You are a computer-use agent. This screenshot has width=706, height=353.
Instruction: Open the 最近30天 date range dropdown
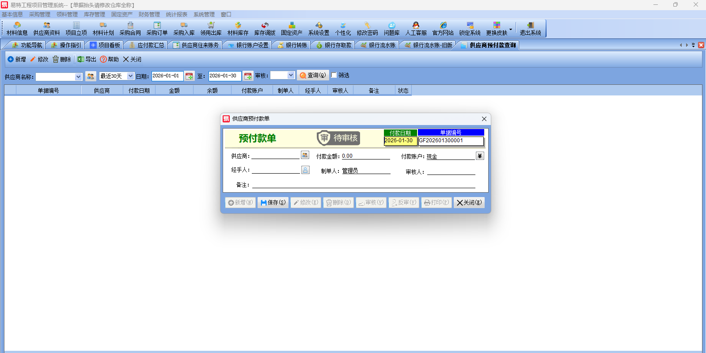point(130,76)
